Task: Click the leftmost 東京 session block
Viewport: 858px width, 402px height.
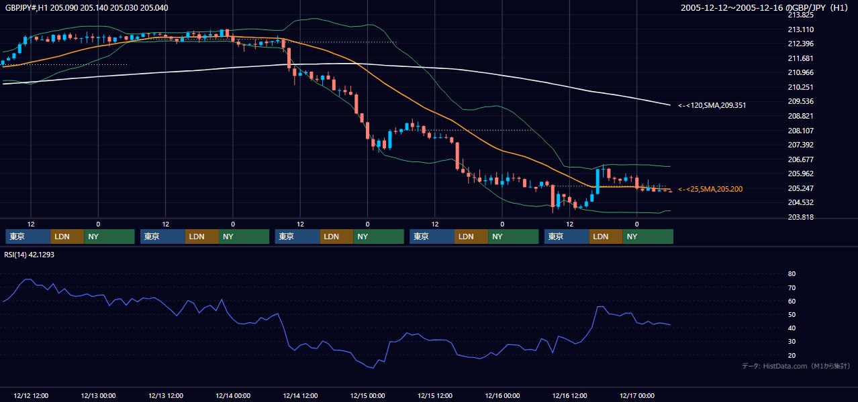Action: tap(28, 237)
